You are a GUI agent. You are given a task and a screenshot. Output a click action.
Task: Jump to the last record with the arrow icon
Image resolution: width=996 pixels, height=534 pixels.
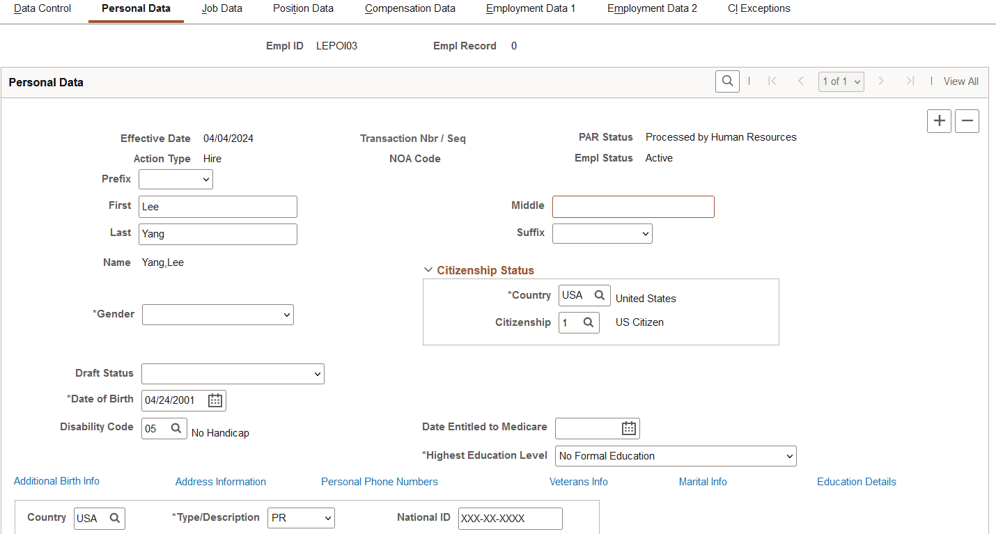(910, 81)
